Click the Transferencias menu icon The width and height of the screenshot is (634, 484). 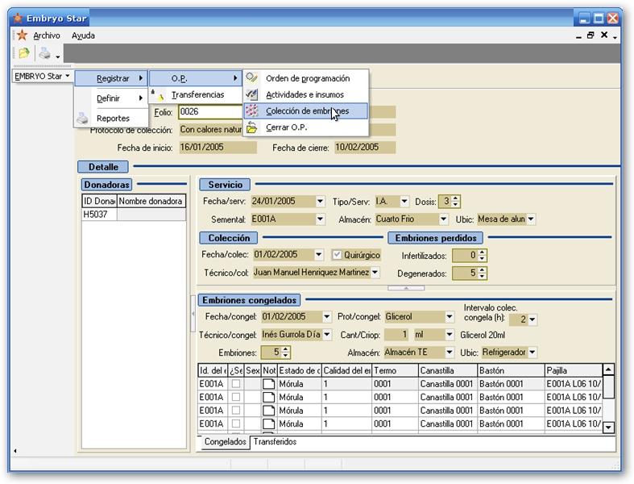pos(158,94)
